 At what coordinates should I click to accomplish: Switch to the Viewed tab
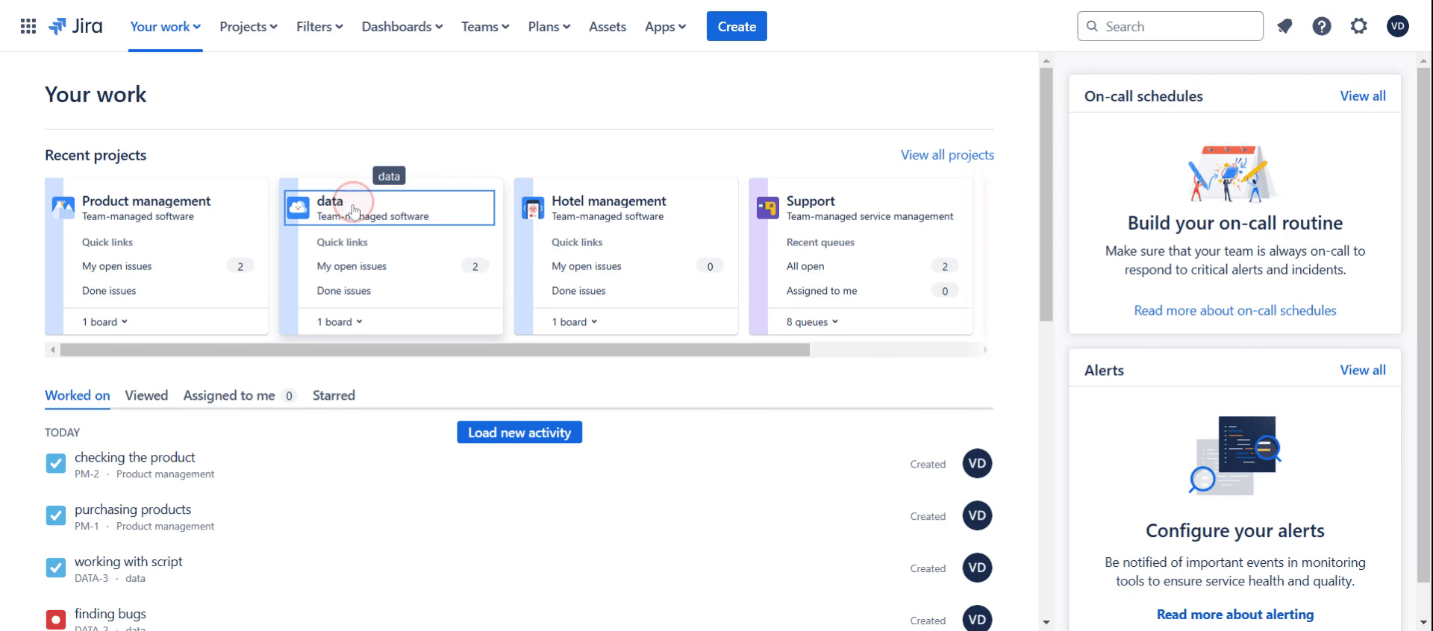146,395
